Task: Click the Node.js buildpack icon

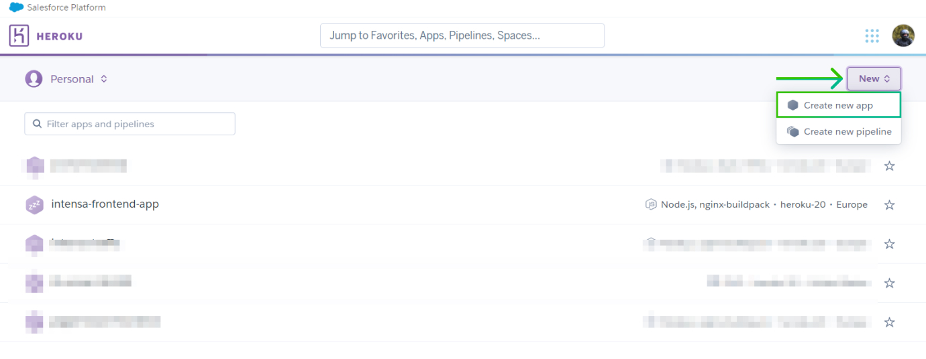Action: coord(650,204)
